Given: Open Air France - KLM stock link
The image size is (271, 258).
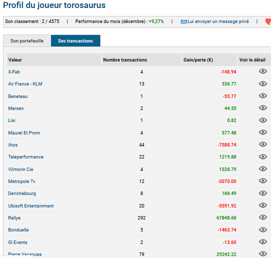Looking at the screenshot, I should click(x=25, y=84).
